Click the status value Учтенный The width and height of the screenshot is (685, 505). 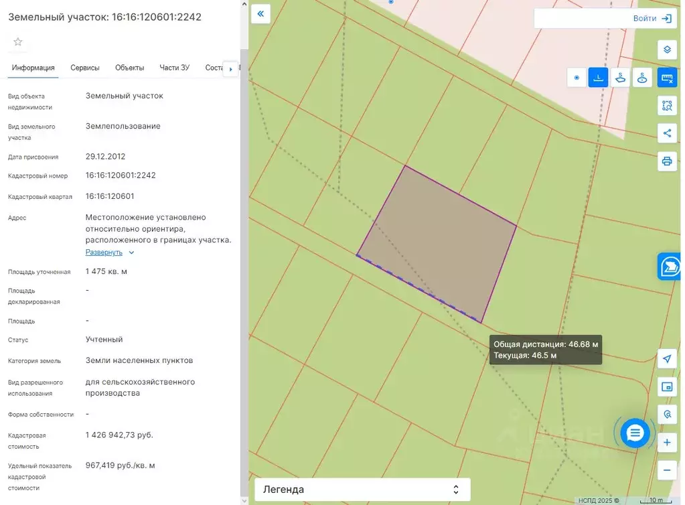(x=104, y=340)
